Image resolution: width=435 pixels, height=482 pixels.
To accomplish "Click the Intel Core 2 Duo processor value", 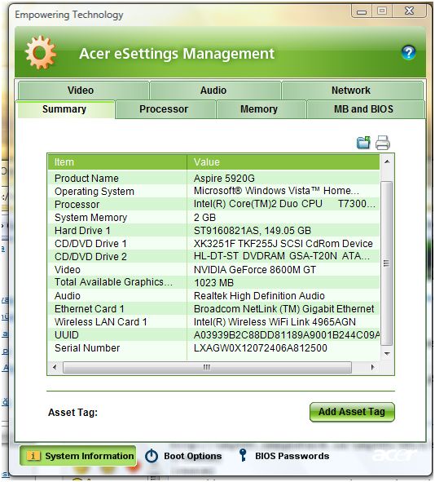I will click(284, 204).
